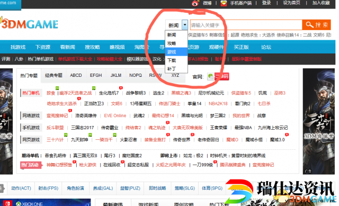339x206 pixels.
Task: Click the right side advertisement banner
Action: click(319, 121)
